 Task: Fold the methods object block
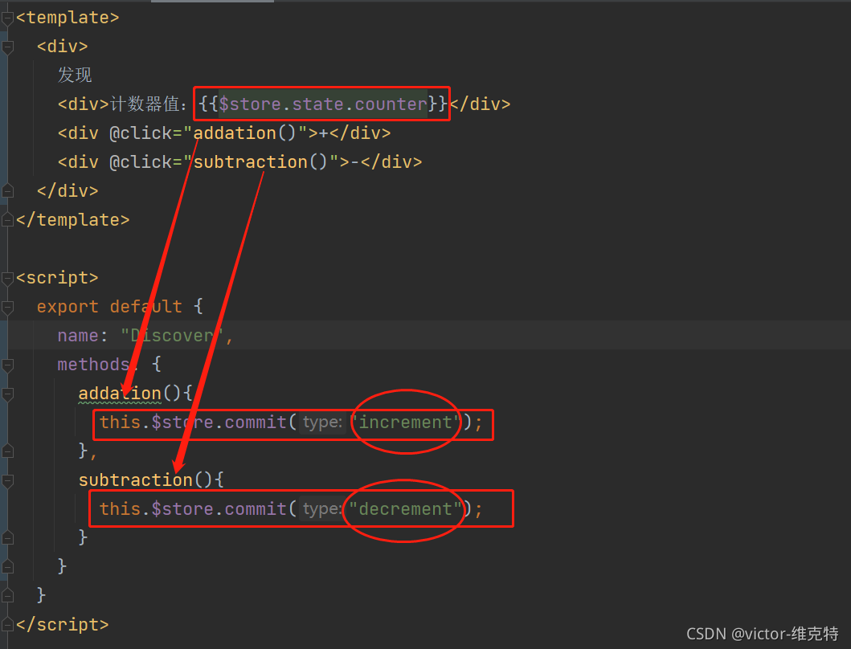point(7,365)
